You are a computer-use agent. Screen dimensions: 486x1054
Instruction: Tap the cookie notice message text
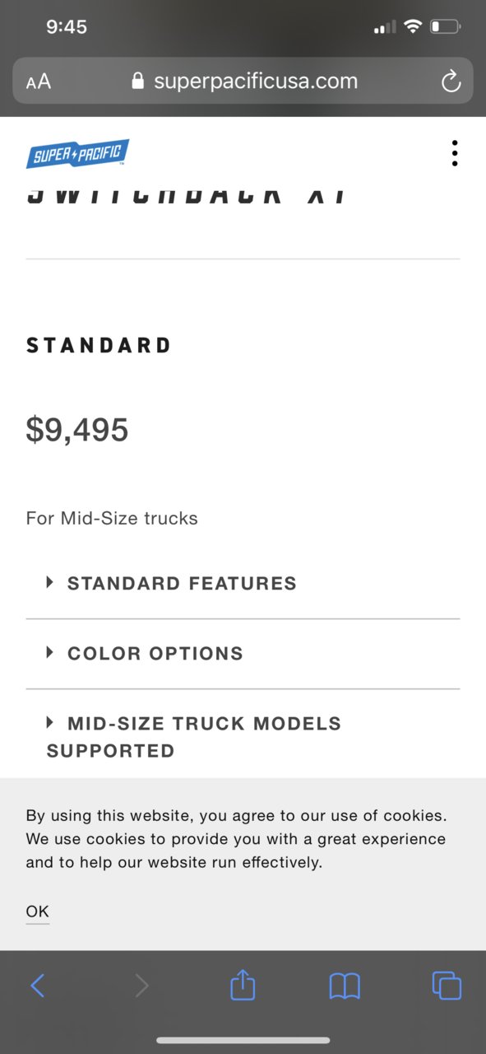point(236,839)
